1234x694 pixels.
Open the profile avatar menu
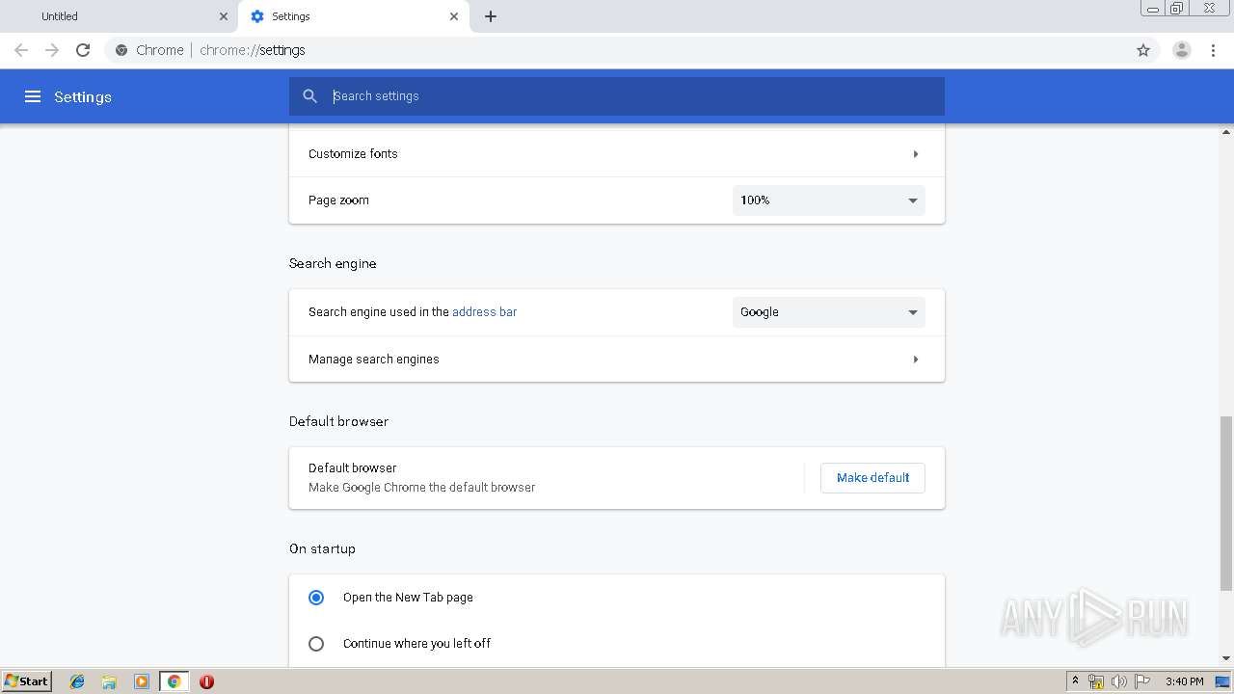(x=1181, y=50)
